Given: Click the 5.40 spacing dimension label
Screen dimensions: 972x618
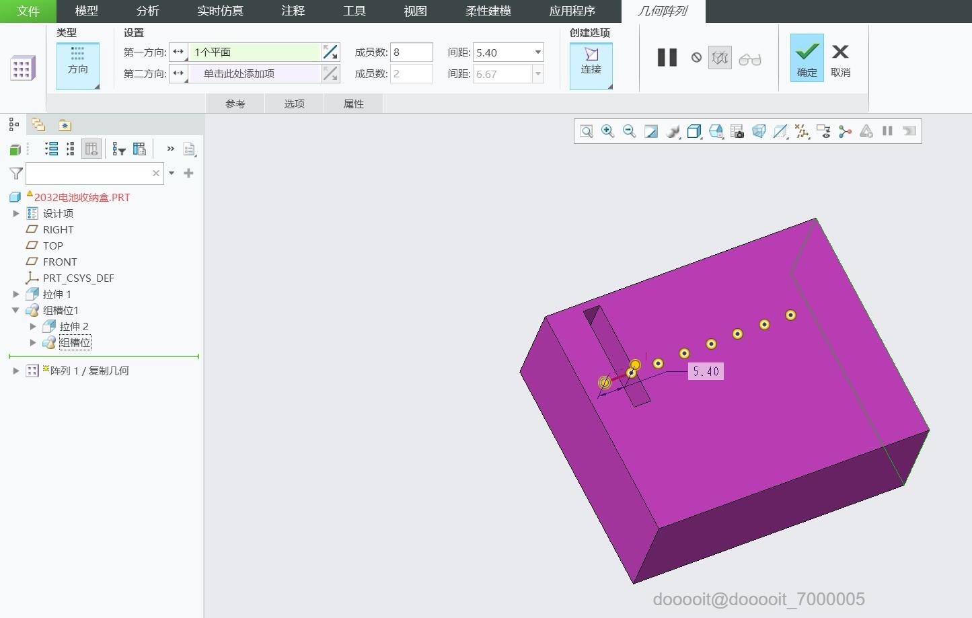Looking at the screenshot, I should pos(706,371).
